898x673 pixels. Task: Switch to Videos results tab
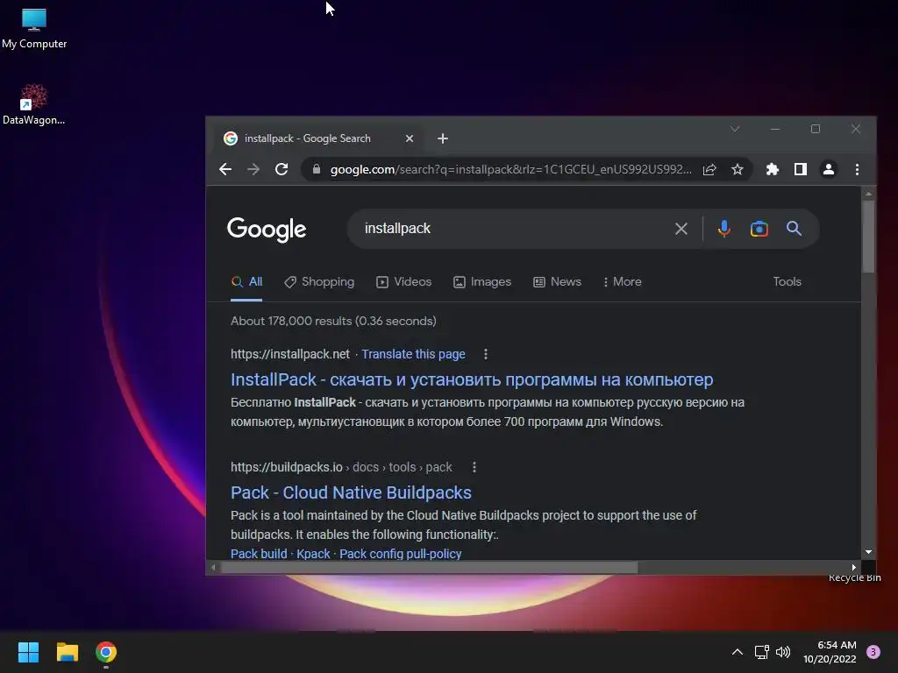[x=403, y=281]
